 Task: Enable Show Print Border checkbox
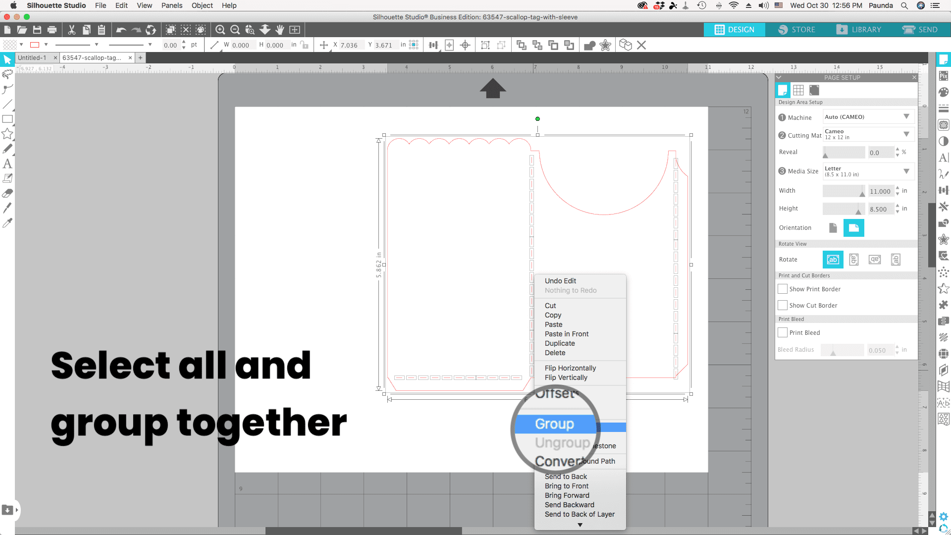(x=783, y=289)
